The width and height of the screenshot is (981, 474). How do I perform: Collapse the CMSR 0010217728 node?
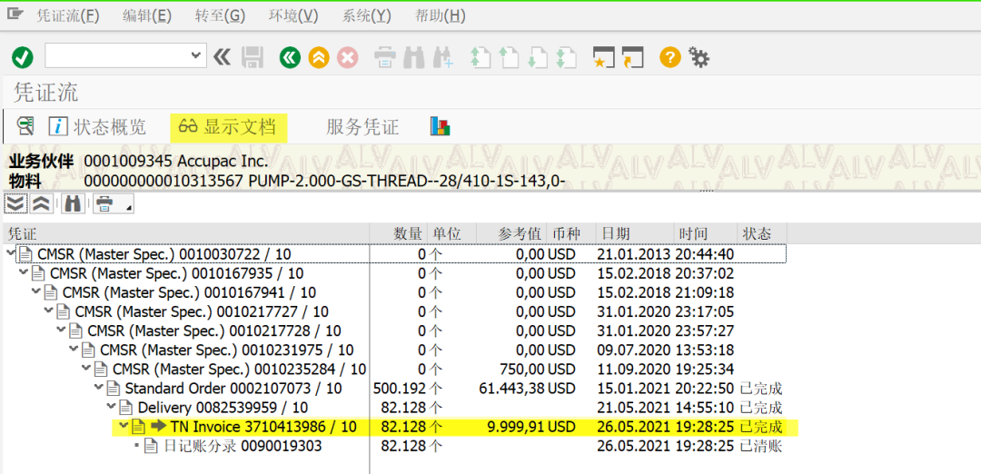click(x=61, y=331)
